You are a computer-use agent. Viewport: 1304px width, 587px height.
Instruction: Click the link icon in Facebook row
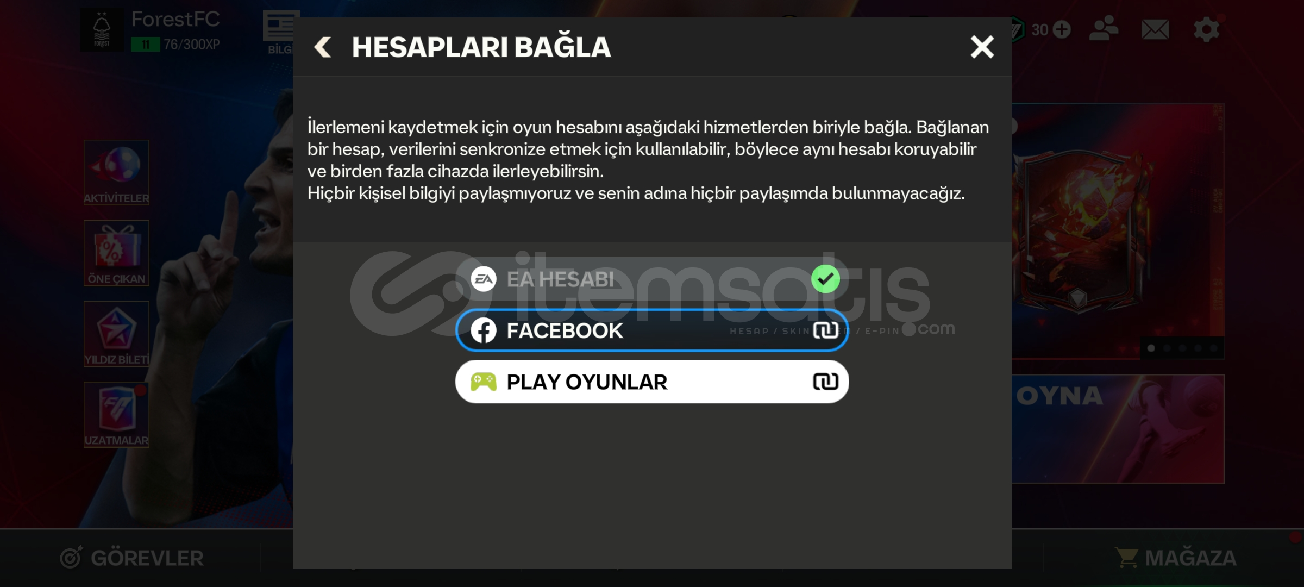[x=825, y=330]
